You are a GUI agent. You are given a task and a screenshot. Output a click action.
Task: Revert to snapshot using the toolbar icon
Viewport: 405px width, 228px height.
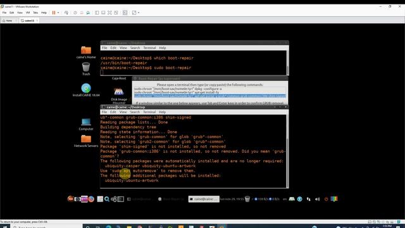[82, 13]
